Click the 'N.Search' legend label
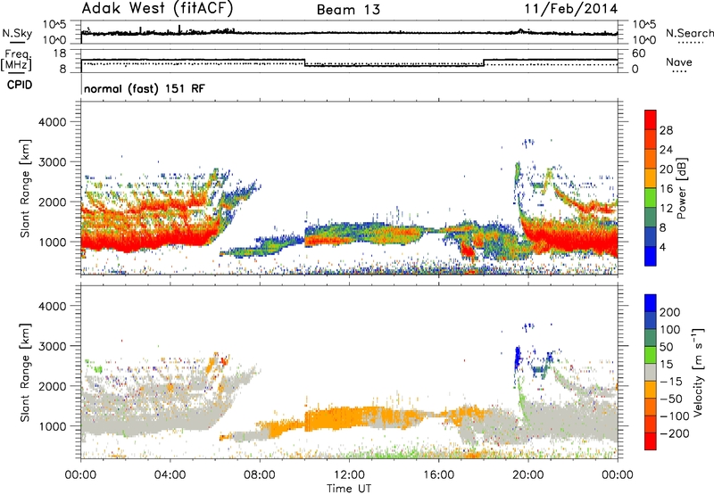The width and height of the screenshot is (714, 494). tap(689, 33)
